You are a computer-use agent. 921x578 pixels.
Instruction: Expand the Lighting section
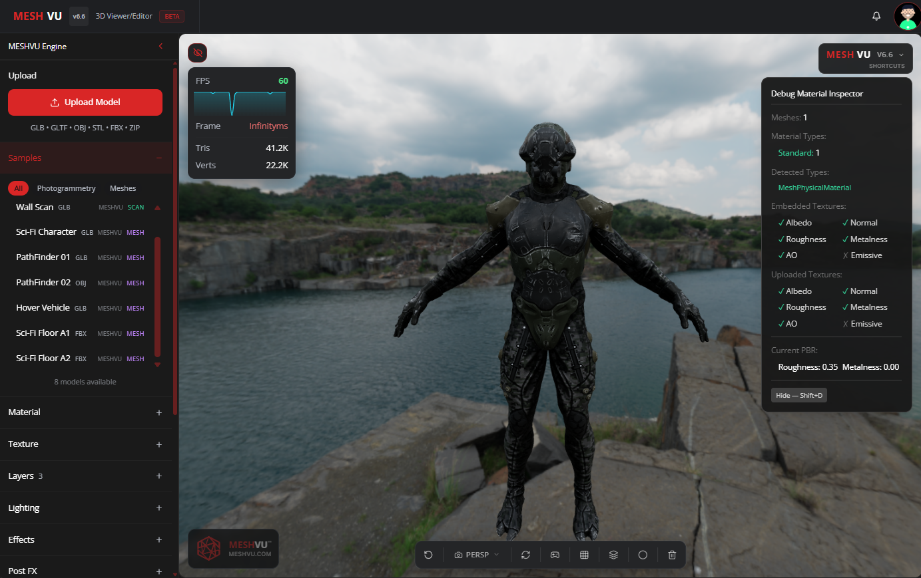[85, 507]
